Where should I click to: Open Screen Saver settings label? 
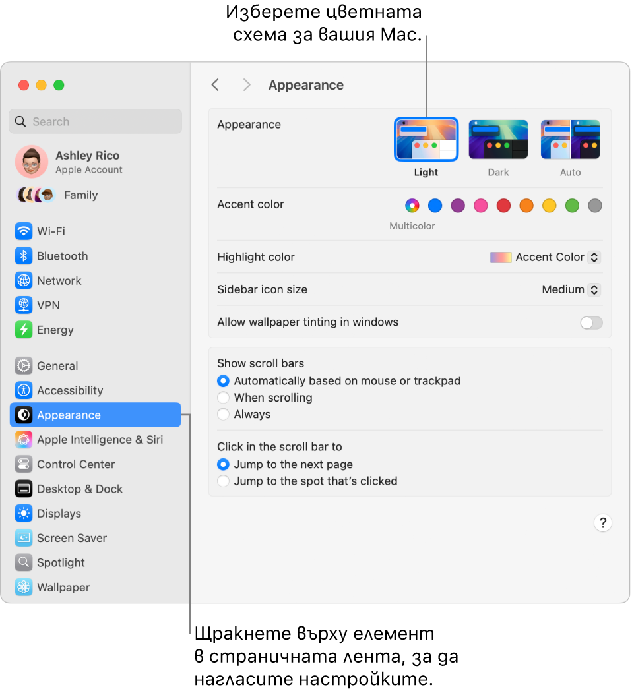[x=72, y=538]
